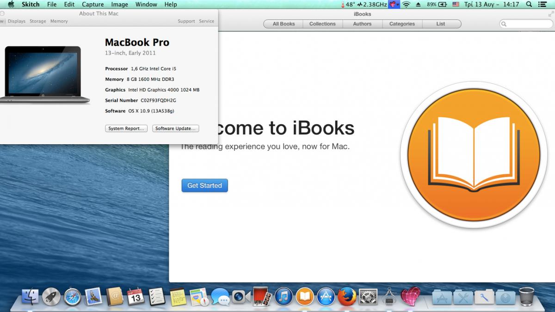Open the wrench folder stack in Dock

click(x=484, y=297)
